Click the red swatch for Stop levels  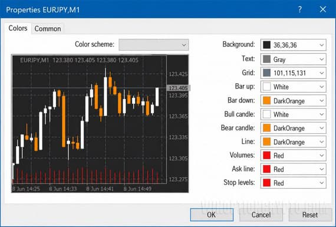pos(266,183)
